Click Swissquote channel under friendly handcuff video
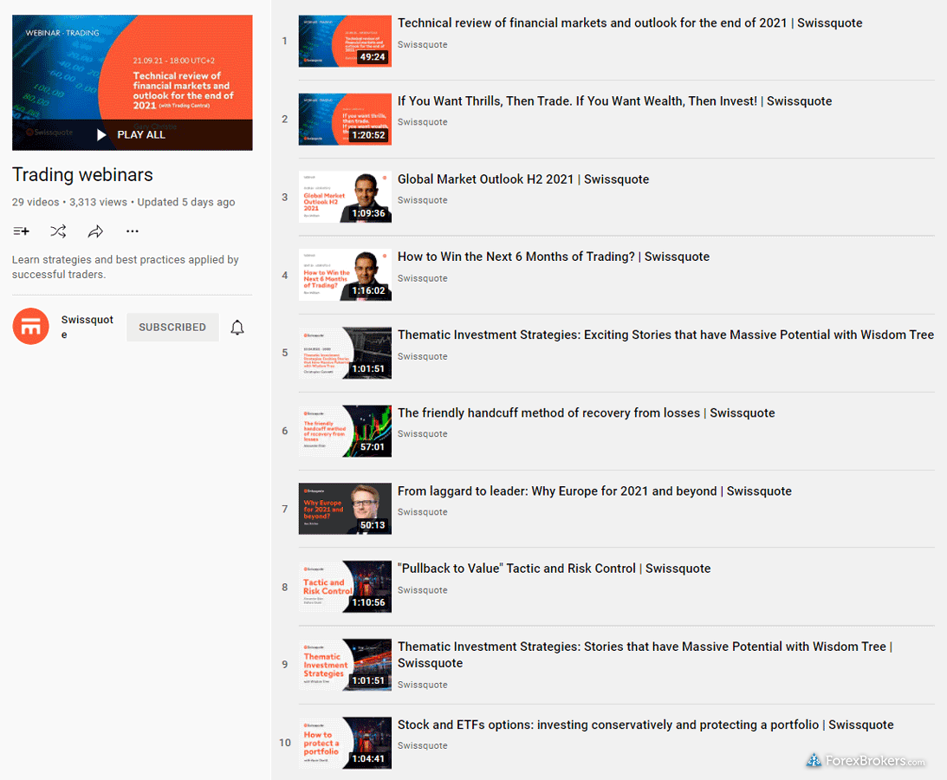 pyautogui.click(x=422, y=434)
